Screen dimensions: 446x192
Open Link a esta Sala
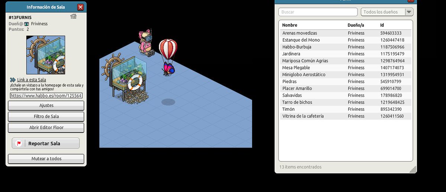(x=31, y=80)
